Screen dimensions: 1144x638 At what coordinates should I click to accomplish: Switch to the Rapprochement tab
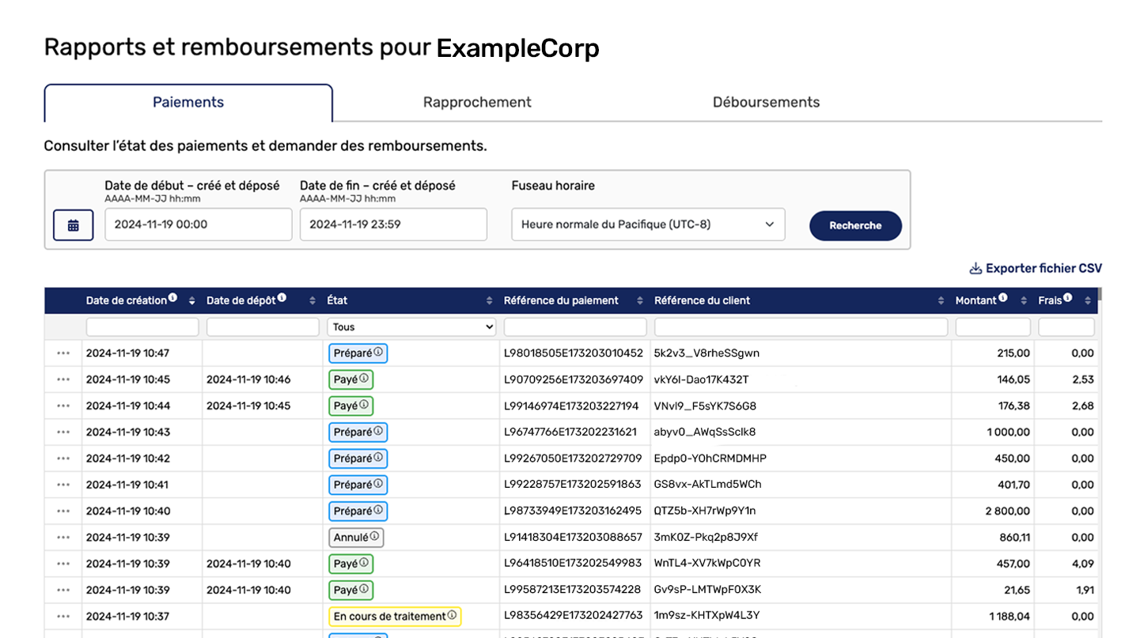[476, 102]
